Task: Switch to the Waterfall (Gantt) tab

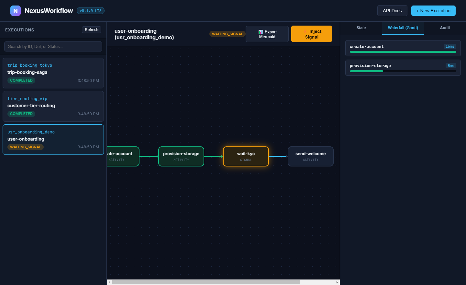Action: tap(403, 28)
